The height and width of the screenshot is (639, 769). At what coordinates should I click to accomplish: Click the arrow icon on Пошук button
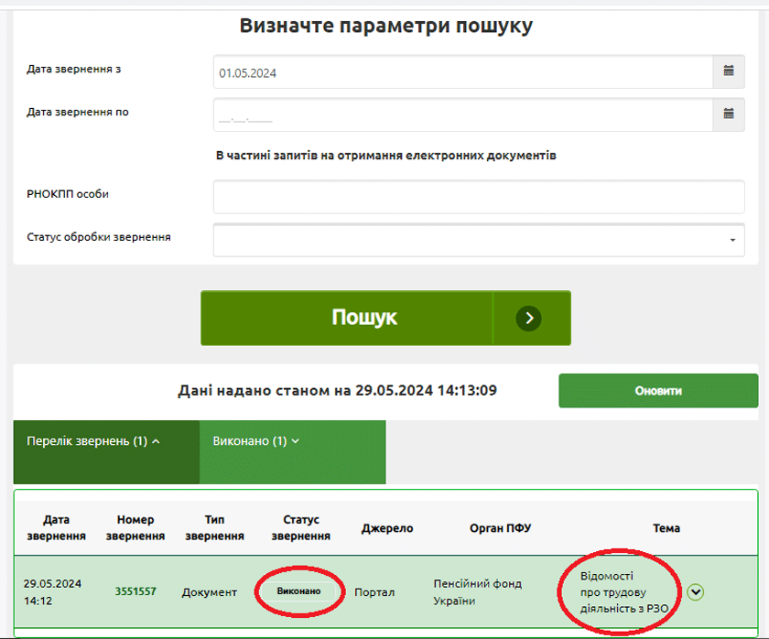click(x=529, y=318)
